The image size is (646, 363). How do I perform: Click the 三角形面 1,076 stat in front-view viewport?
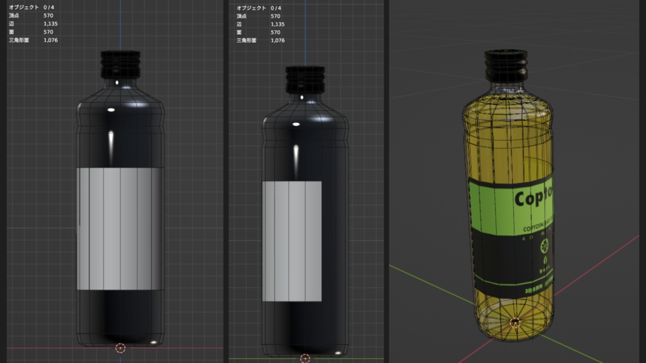click(33, 40)
